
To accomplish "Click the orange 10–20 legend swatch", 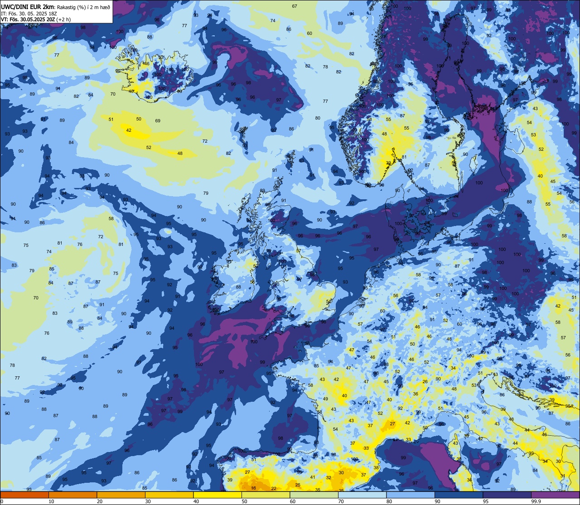I will point(72,495).
